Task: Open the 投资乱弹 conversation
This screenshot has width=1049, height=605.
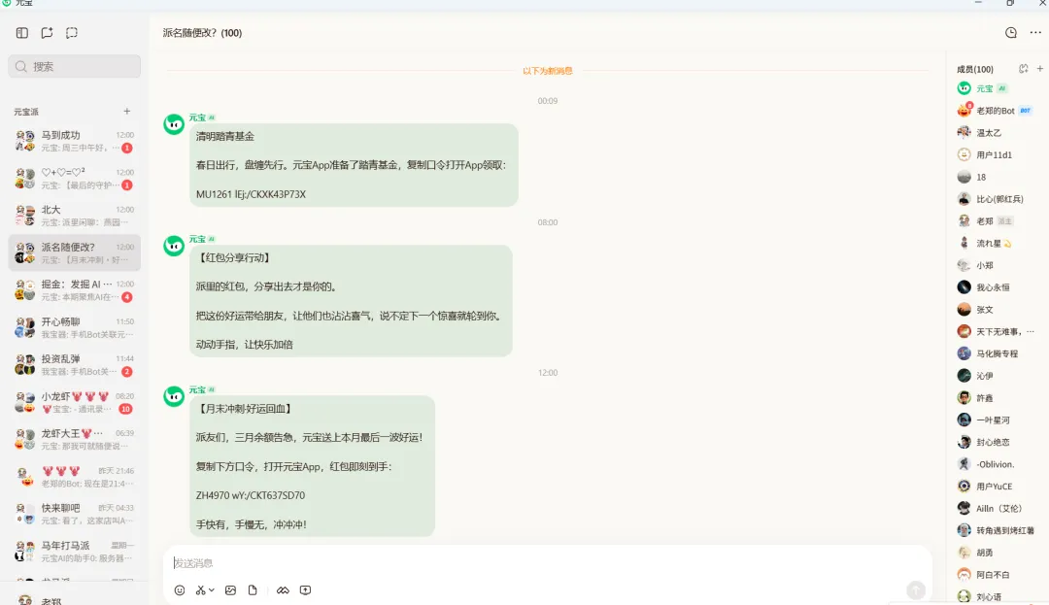Action: (x=74, y=365)
